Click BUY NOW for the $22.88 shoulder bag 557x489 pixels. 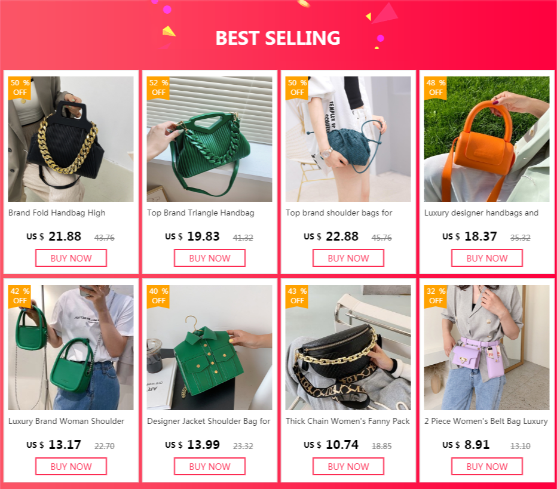tap(348, 258)
